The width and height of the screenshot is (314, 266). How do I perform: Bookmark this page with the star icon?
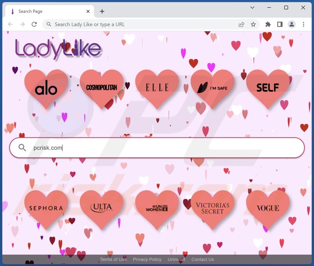pos(253,24)
